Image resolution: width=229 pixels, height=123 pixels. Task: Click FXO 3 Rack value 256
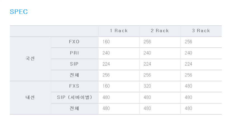189,42
